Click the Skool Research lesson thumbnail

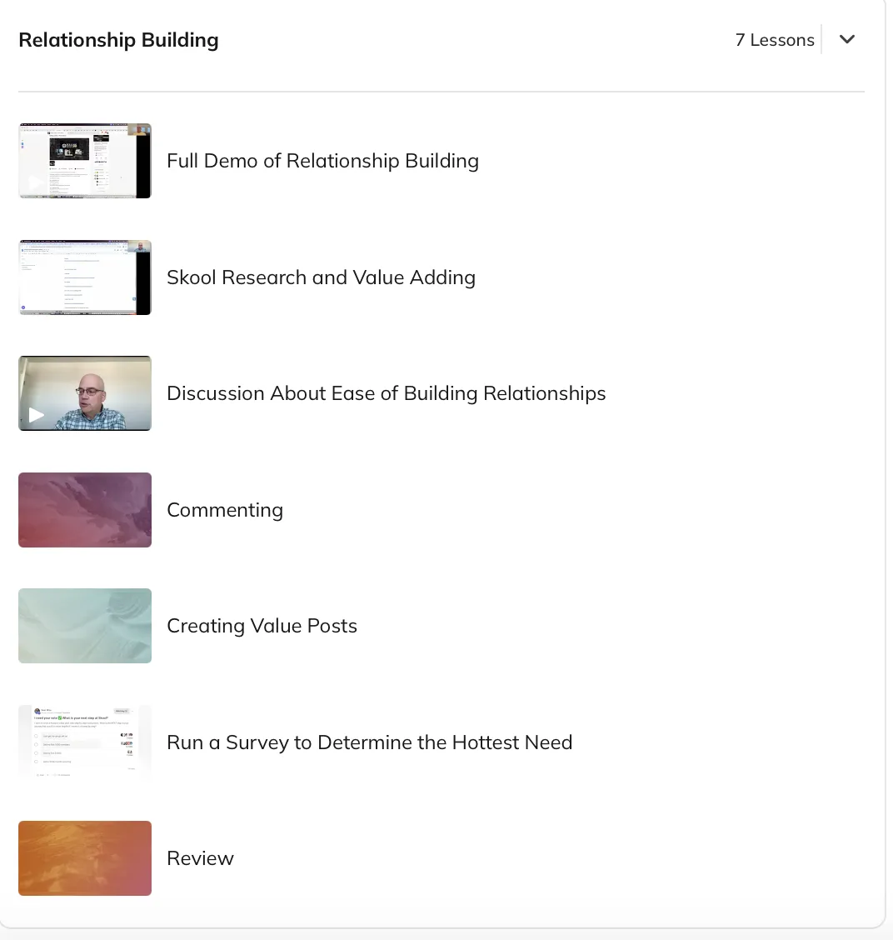coord(84,277)
